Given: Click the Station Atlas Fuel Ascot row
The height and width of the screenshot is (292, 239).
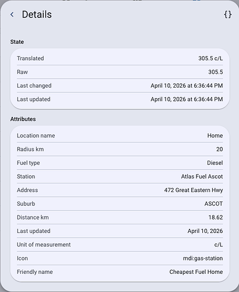Looking at the screenshot, I should coord(119,176).
